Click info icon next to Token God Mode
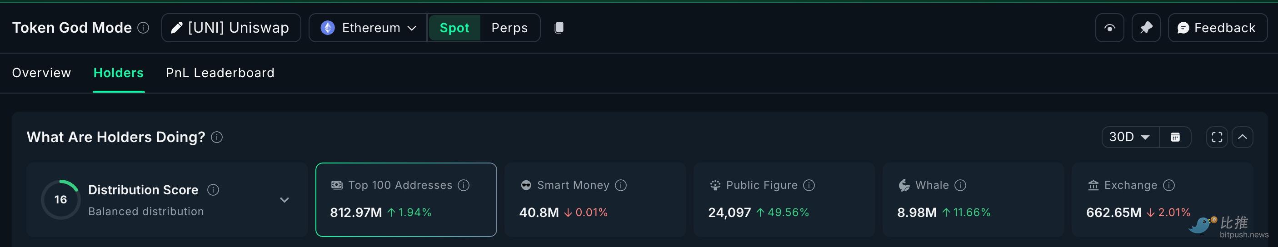The height and width of the screenshot is (247, 1278). coord(143,28)
